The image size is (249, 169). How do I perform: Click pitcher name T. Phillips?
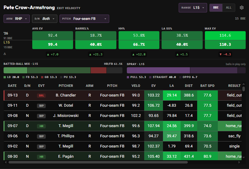(66, 136)
